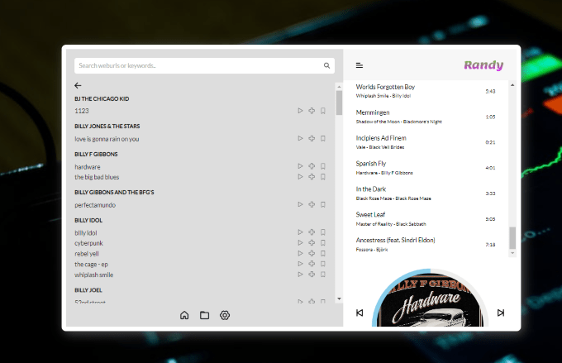
Task: Play the perfectamundo album
Action: (x=300, y=204)
